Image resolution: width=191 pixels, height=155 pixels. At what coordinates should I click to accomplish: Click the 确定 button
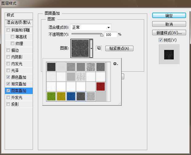[x=169, y=16]
